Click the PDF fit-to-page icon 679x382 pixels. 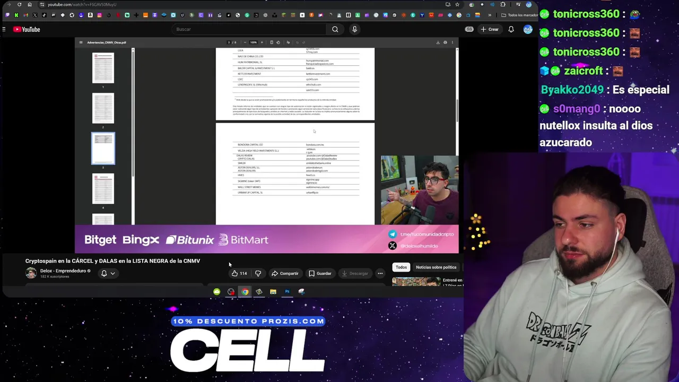tap(272, 42)
